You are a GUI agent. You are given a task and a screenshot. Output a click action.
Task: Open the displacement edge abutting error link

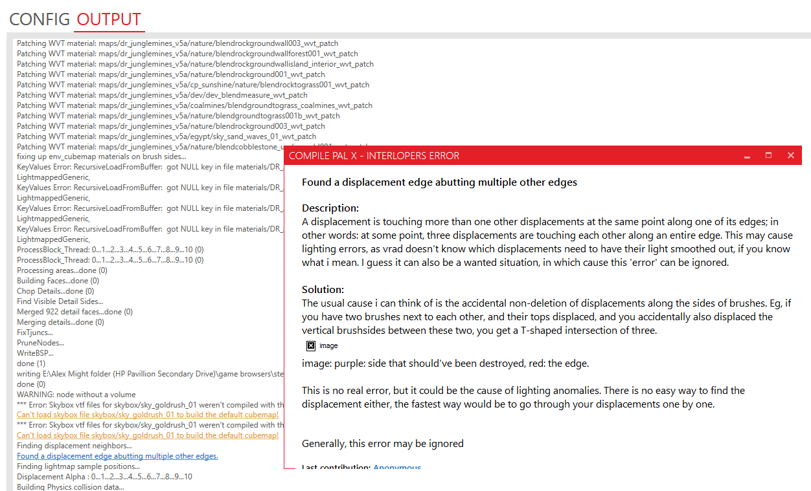(x=117, y=456)
